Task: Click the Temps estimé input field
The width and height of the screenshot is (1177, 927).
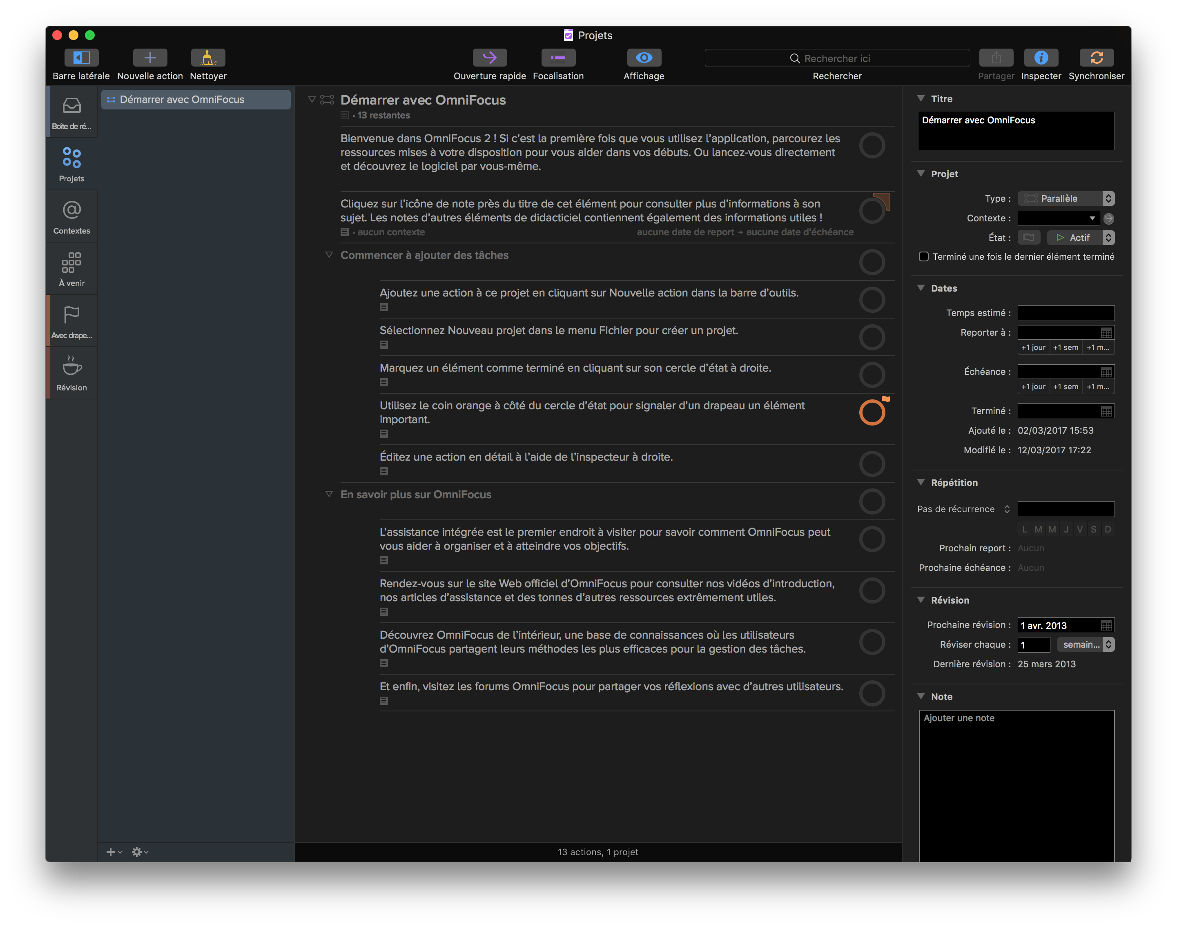Action: (x=1066, y=313)
